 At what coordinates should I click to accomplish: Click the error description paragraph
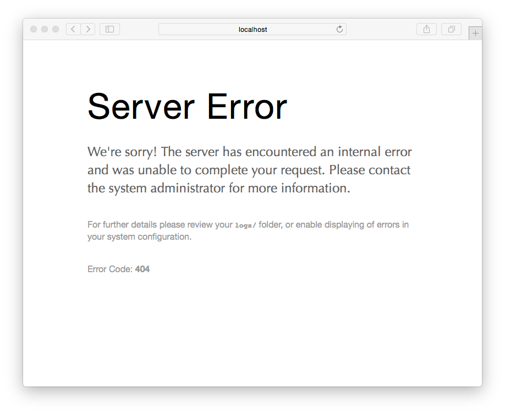(x=249, y=169)
